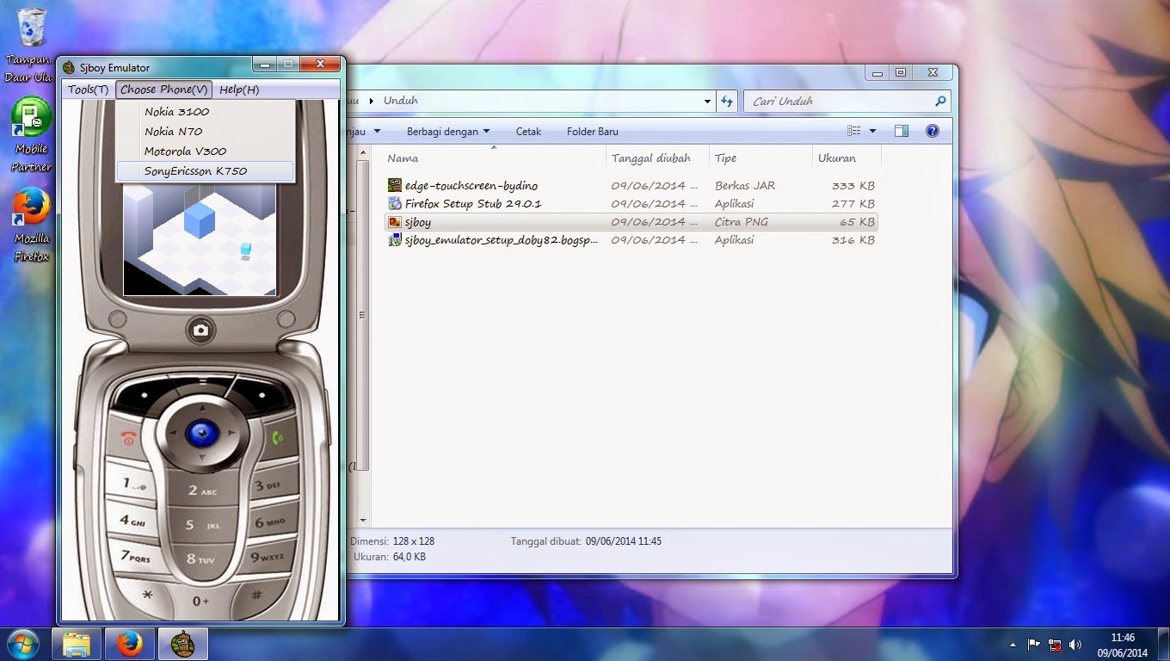Click the network tray icon

1055,644
